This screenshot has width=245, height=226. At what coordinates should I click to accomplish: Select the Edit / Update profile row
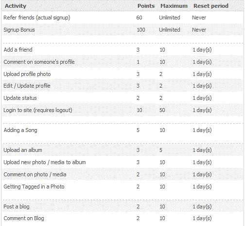[x=122, y=86]
